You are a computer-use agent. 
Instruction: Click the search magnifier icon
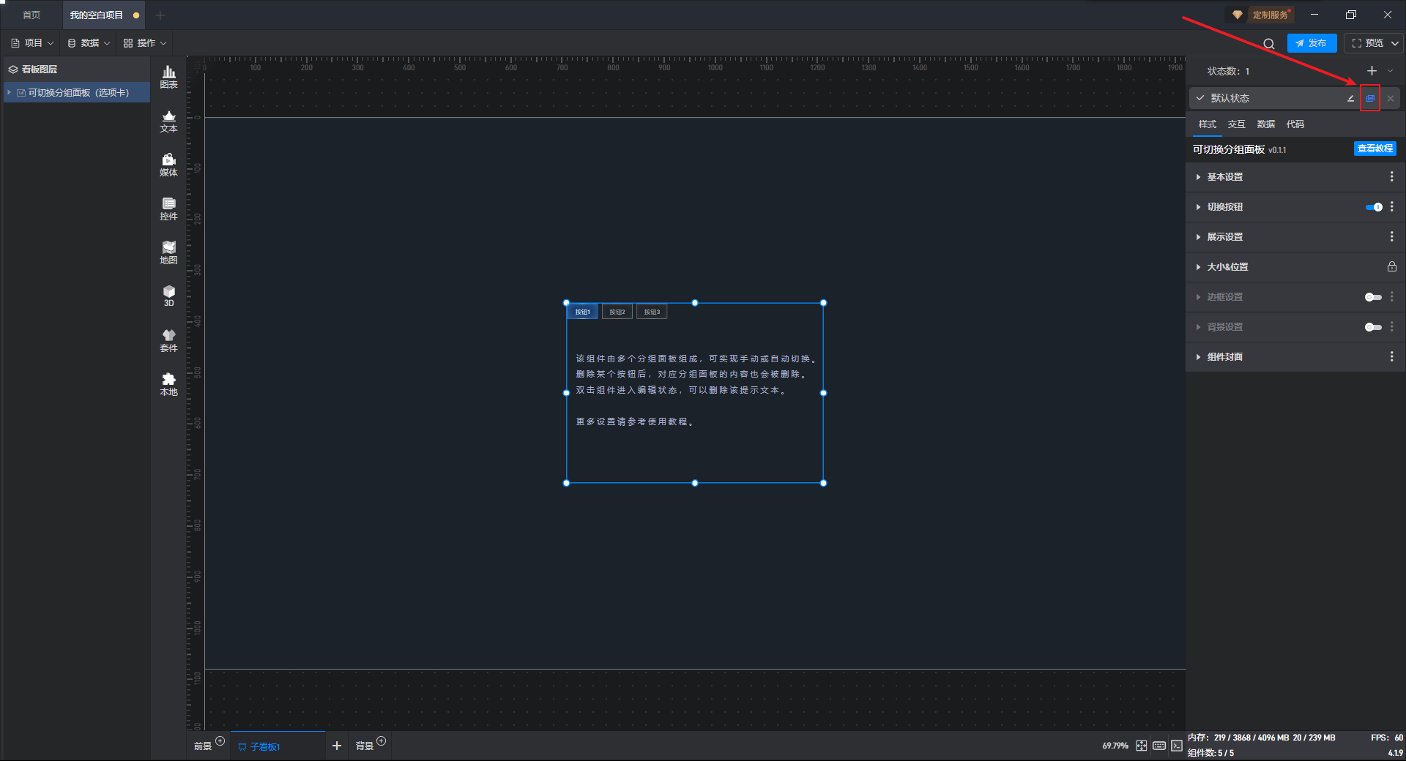pos(1268,44)
